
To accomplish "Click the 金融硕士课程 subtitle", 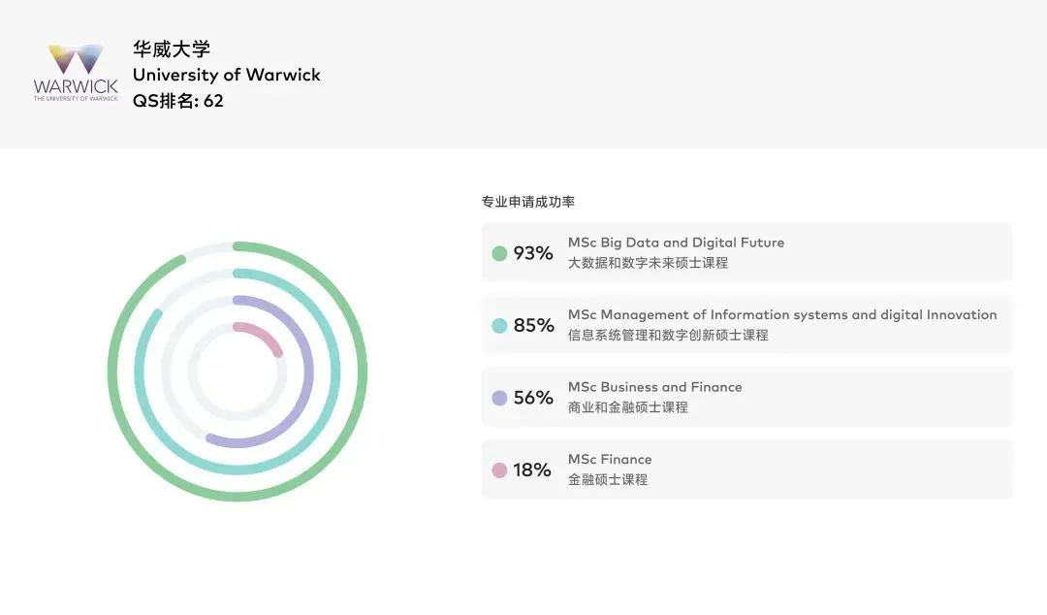I will pyautogui.click(x=608, y=479).
